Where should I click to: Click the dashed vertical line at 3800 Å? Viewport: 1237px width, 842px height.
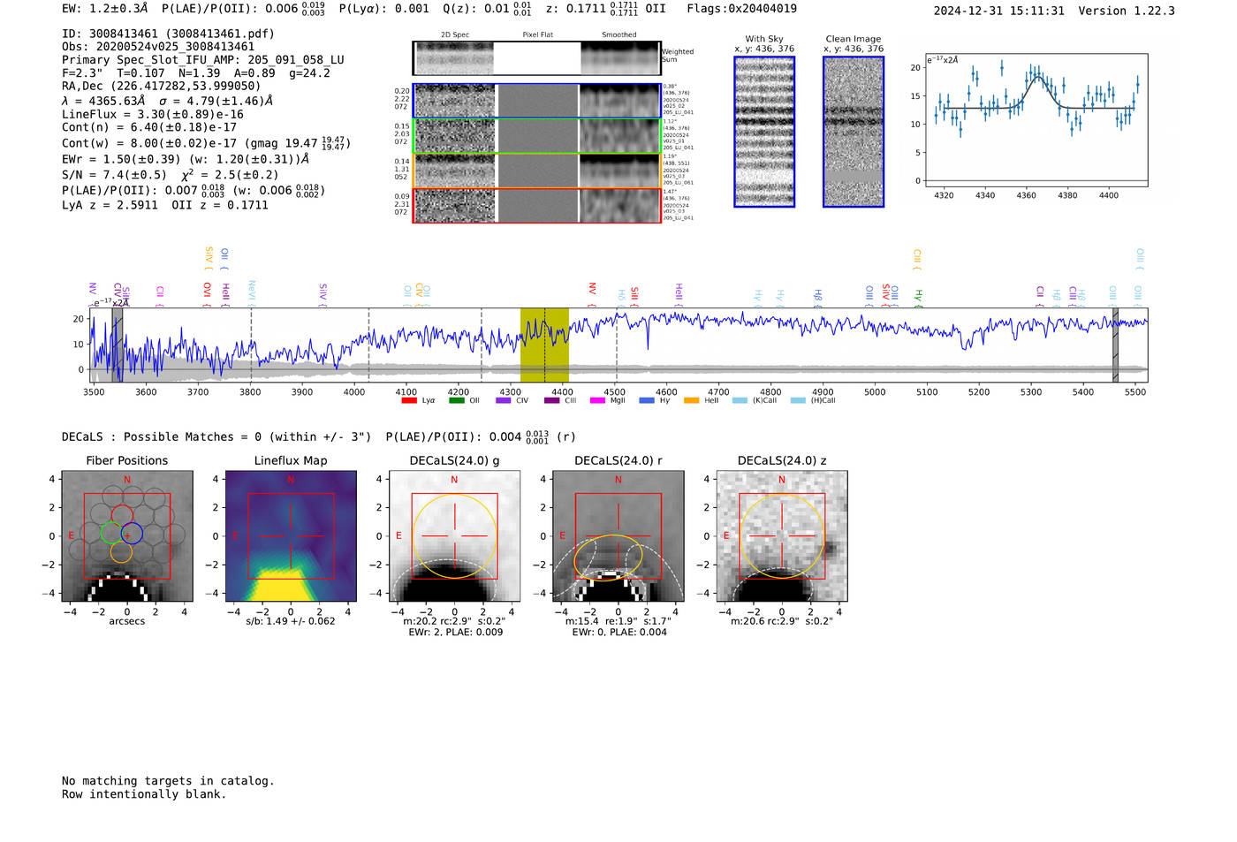(251, 345)
